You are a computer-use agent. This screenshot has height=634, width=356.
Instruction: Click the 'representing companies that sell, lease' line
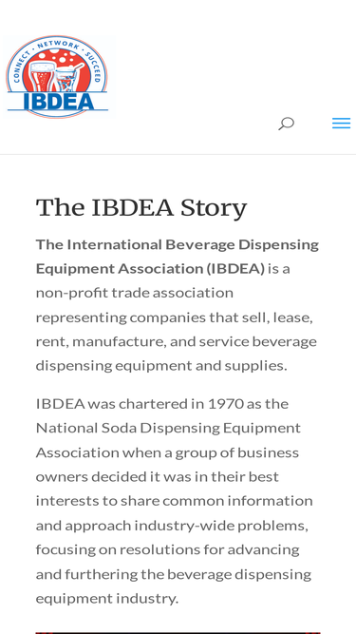[175, 317]
